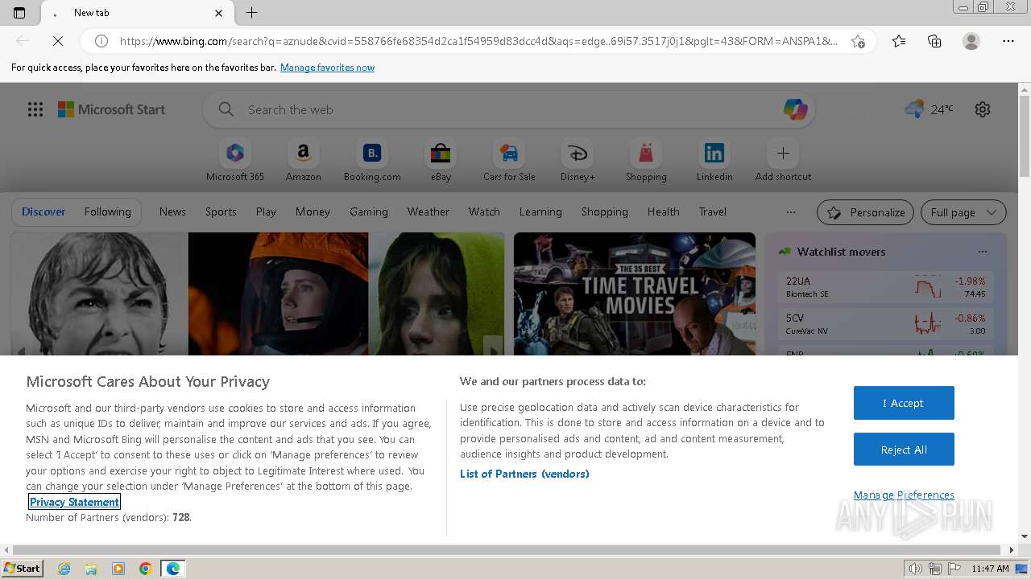Open File Explorer from the taskbar
1031x579 pixels.
tap(91, 569)
